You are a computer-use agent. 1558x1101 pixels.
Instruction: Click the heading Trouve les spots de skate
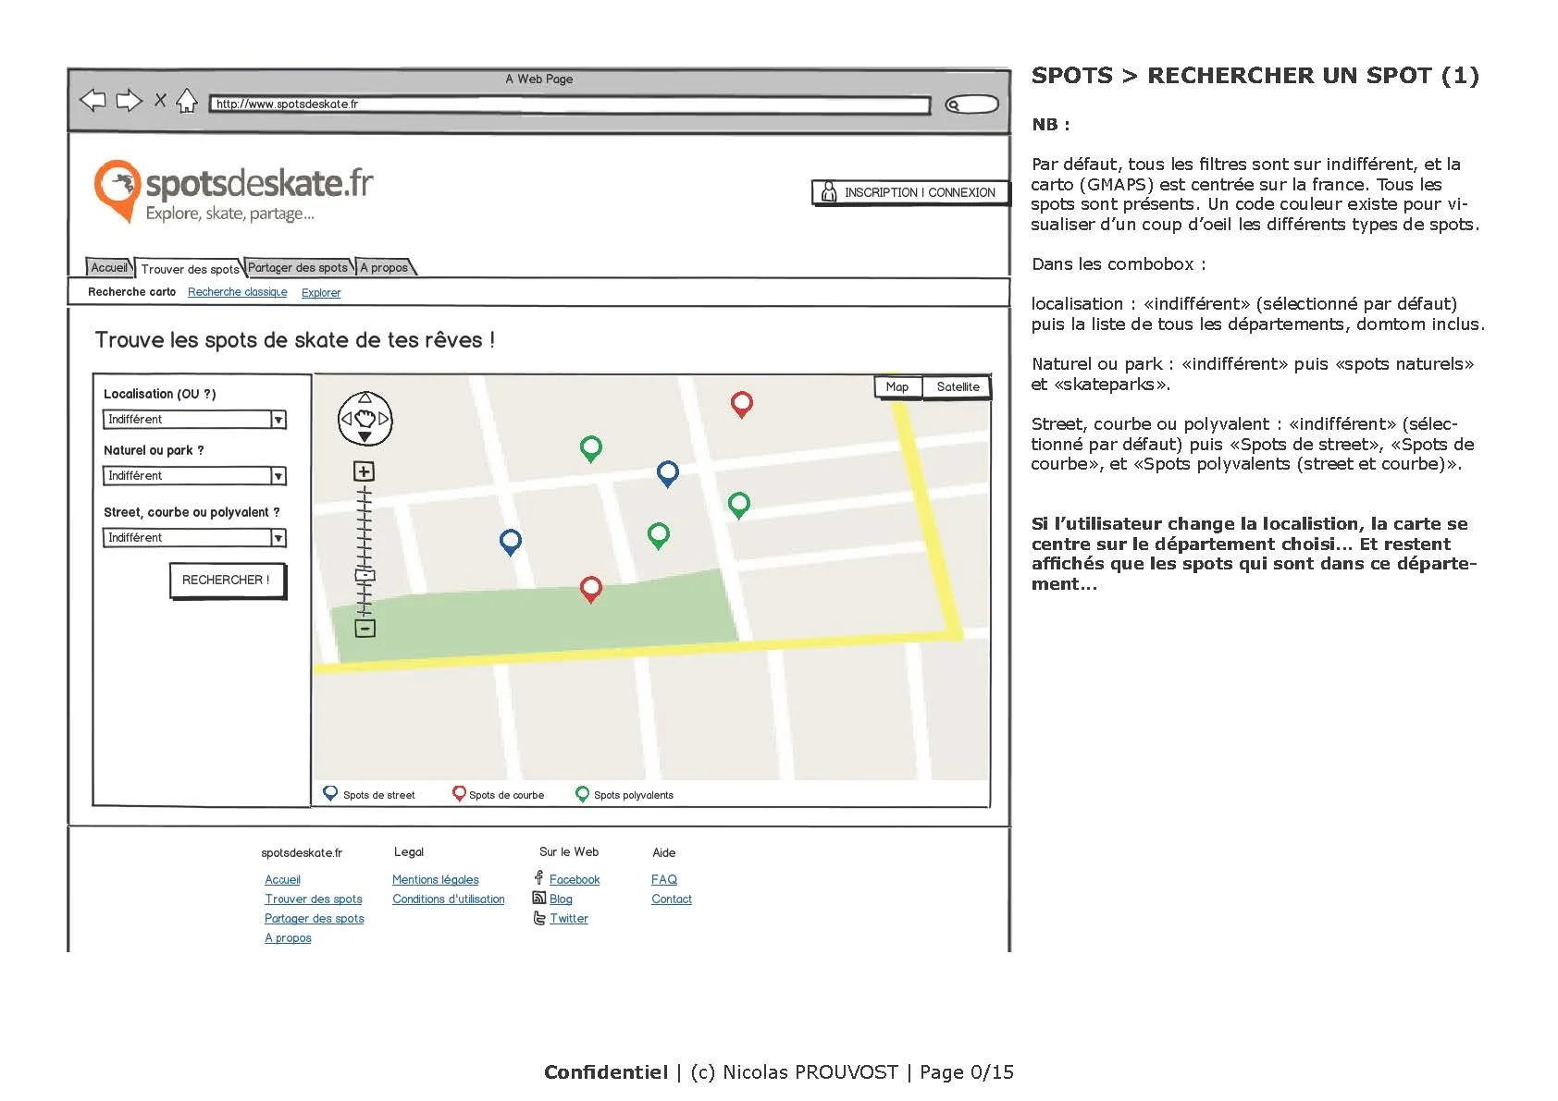pos(295,340)
